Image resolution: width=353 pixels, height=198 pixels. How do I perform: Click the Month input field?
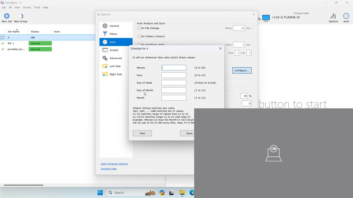click(x=174, y=98)
